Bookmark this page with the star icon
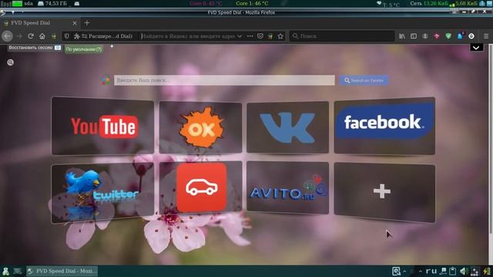Screen dimensions: 493x277 [280, 36]
